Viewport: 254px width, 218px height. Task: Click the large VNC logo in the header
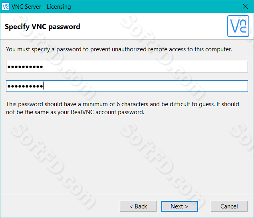(238, 26)
